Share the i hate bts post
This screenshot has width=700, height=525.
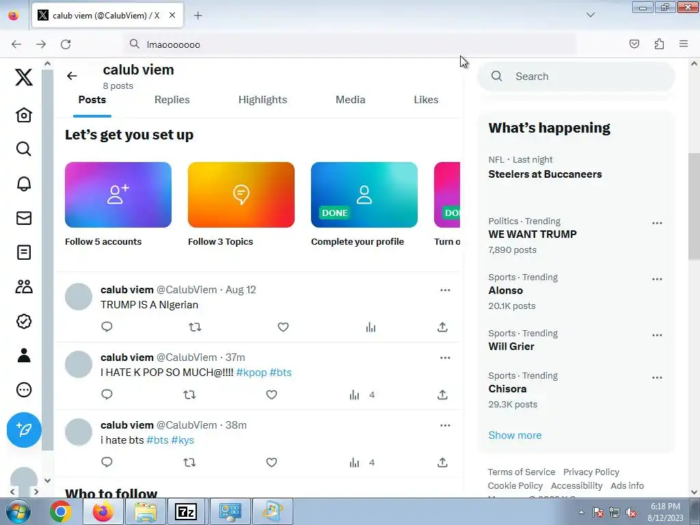[x=442, y=463]
